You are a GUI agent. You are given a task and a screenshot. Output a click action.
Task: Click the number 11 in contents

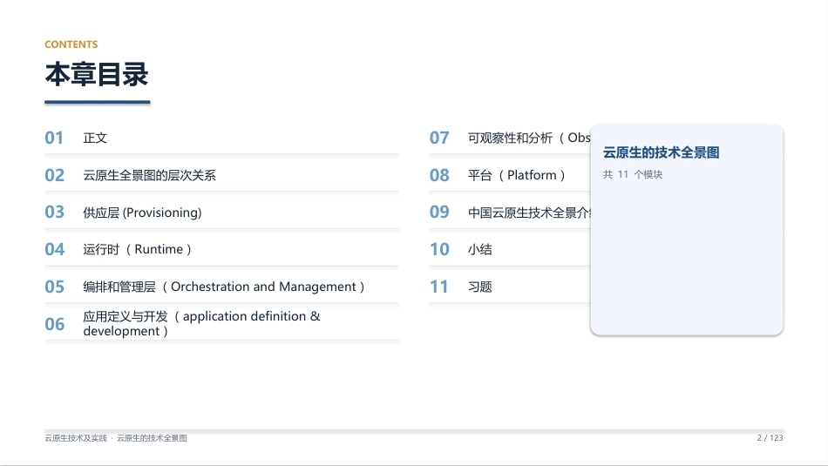438,287
